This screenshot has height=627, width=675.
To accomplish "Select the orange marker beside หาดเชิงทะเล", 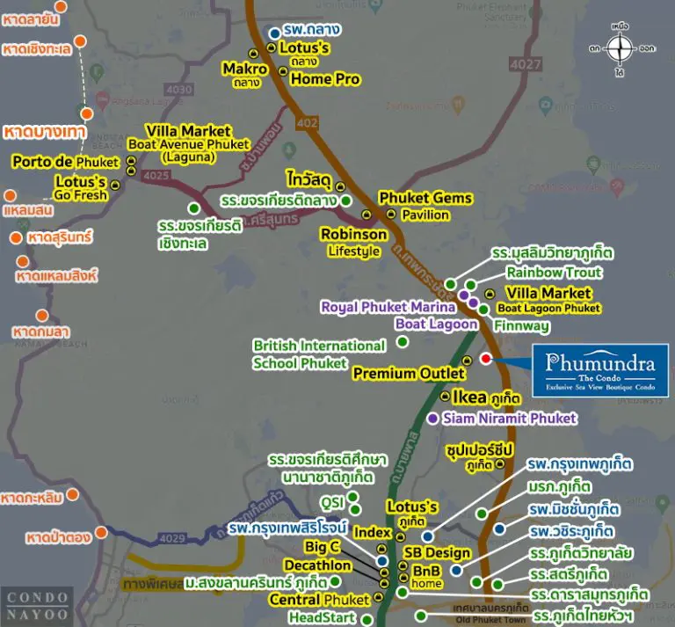I will click(80, 41).
